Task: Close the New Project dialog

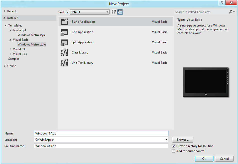Action: pos(231,2)
